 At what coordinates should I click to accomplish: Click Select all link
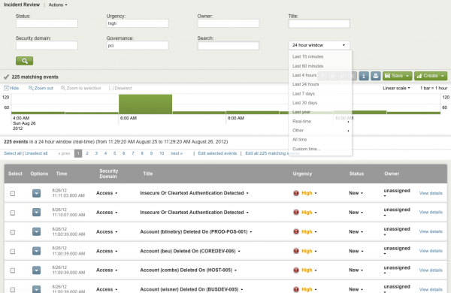tap(13, 153)
